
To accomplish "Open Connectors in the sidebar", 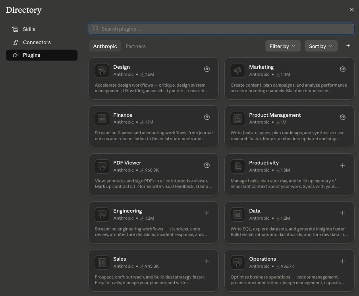I will [x=42, y=43].
